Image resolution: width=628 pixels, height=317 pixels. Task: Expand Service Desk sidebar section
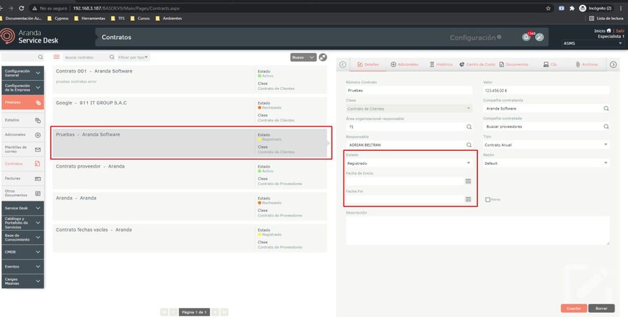click(23, 208)
